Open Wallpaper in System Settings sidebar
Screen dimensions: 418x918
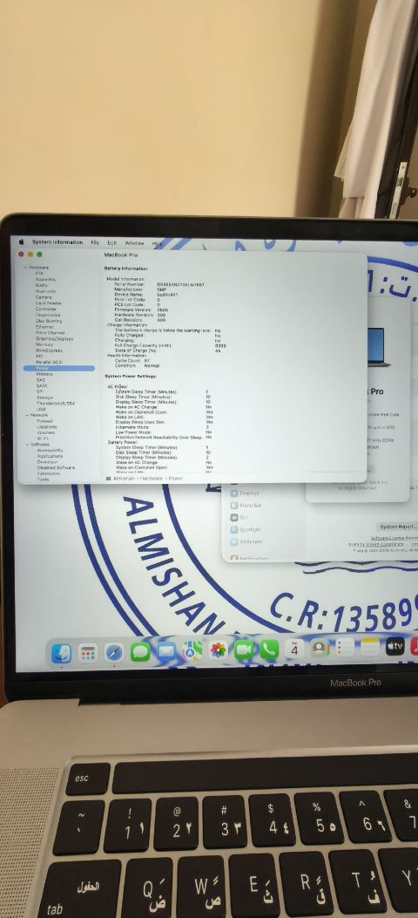pyautogui.click(x=246, y=542)
